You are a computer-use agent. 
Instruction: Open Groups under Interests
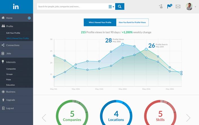(9, 74)
